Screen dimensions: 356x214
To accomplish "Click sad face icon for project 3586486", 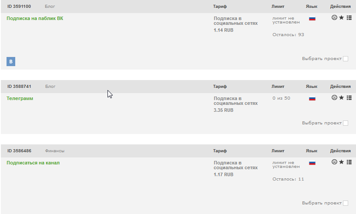I will pyautogui.click(x=334, y=162).
